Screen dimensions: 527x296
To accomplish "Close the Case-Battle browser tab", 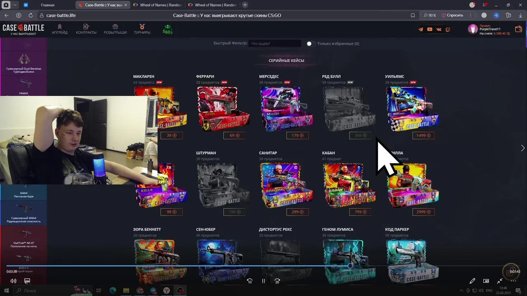I will tap(126, 5).
